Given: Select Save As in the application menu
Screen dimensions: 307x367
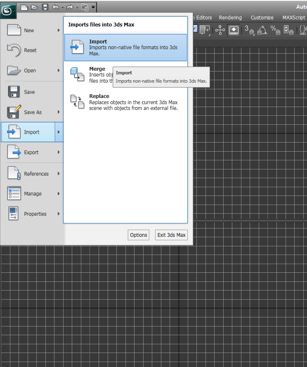Looking at the screenshot, I should tap(32, 112).
